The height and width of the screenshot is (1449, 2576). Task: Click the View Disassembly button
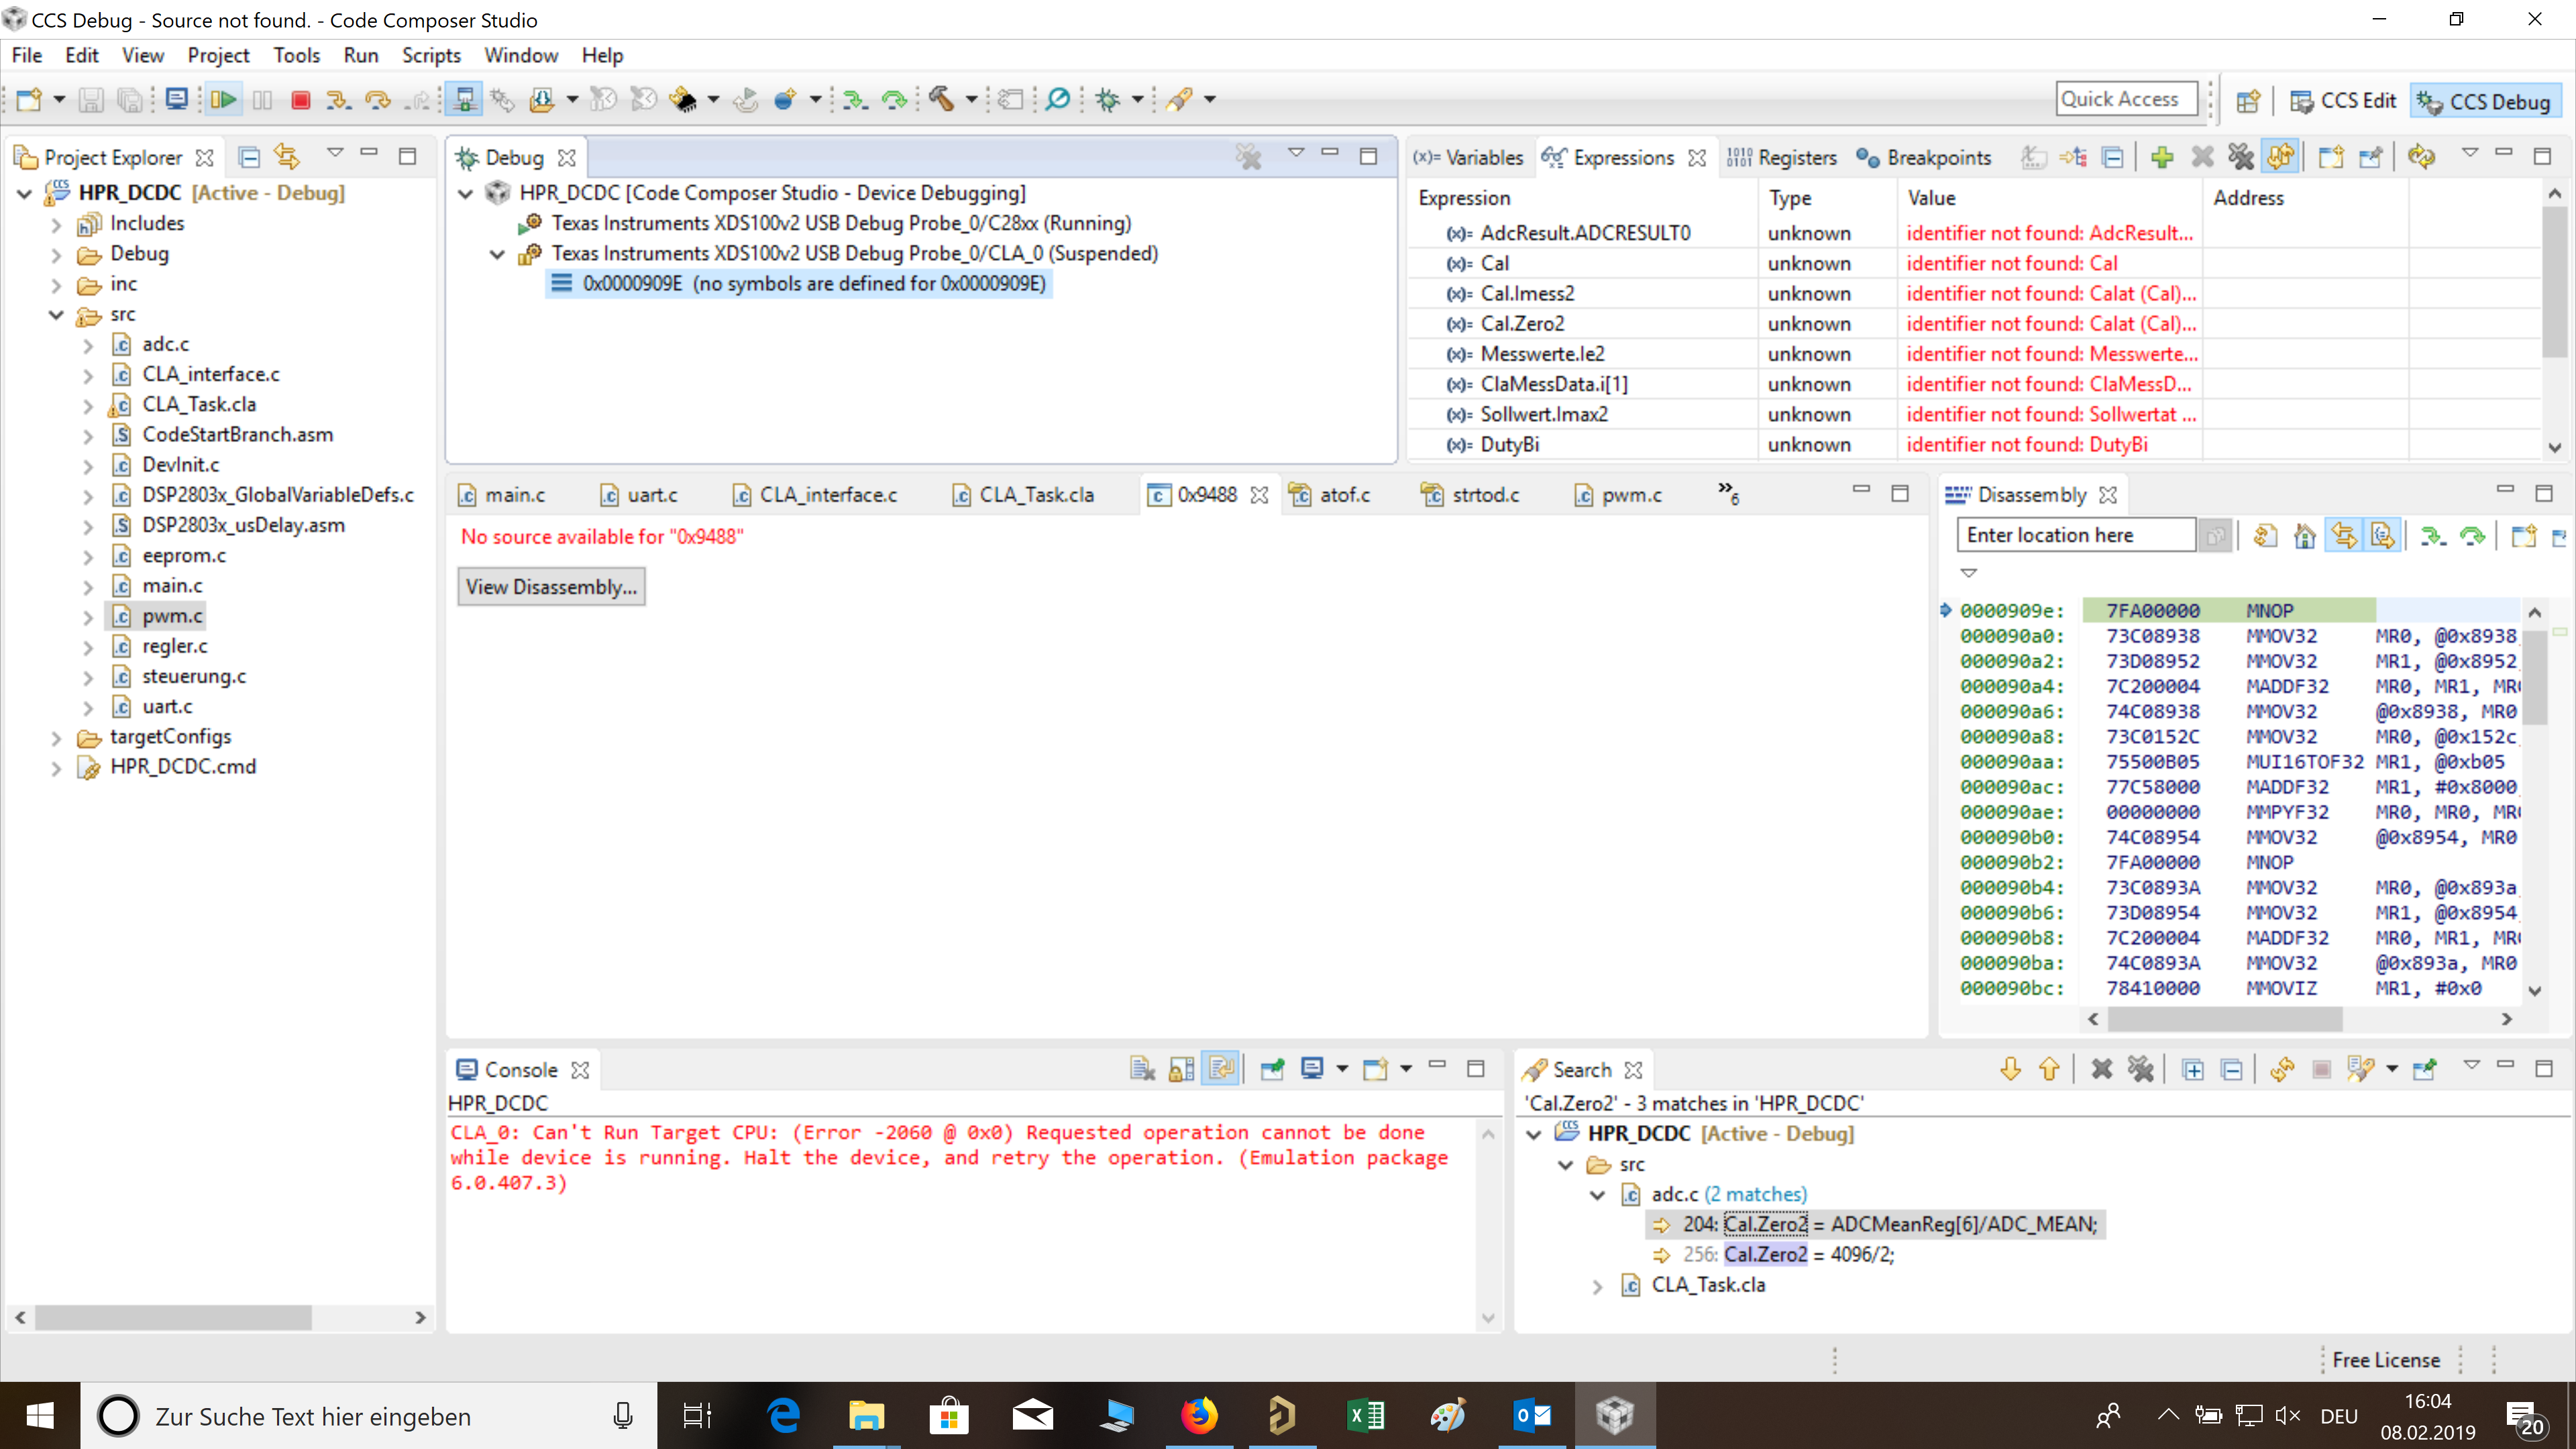(x=551, y=587)
